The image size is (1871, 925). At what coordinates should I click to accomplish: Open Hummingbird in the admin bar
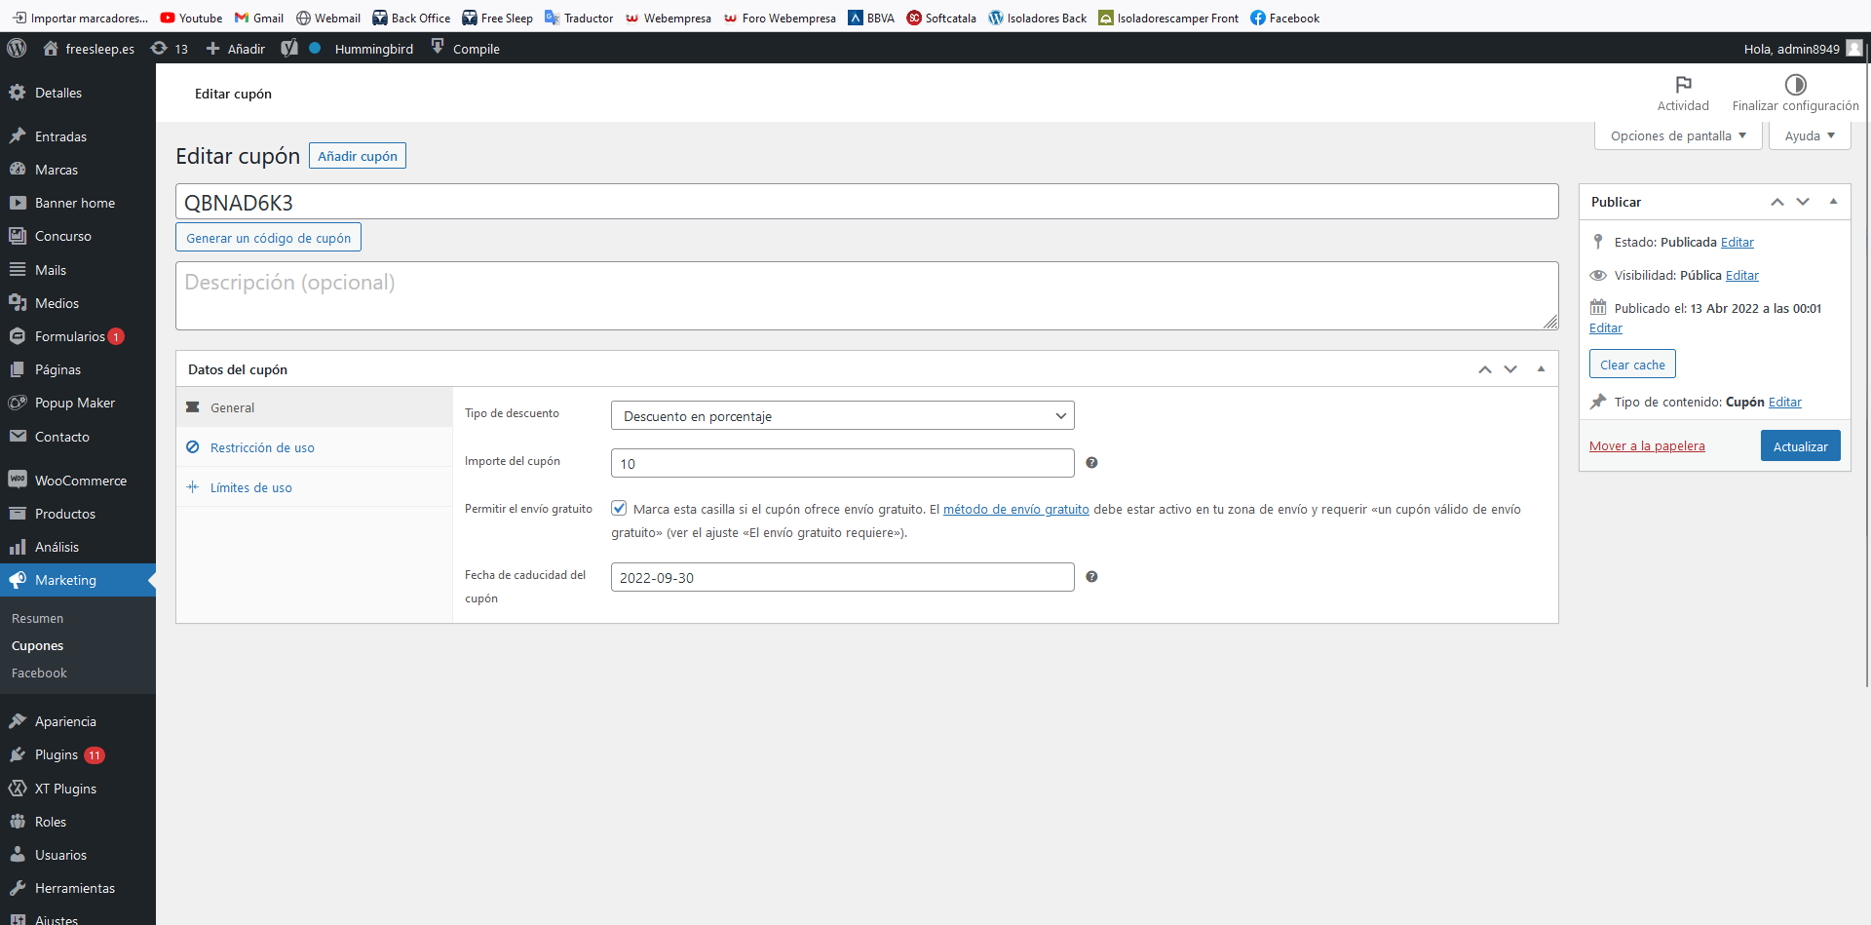click(373, 49)
